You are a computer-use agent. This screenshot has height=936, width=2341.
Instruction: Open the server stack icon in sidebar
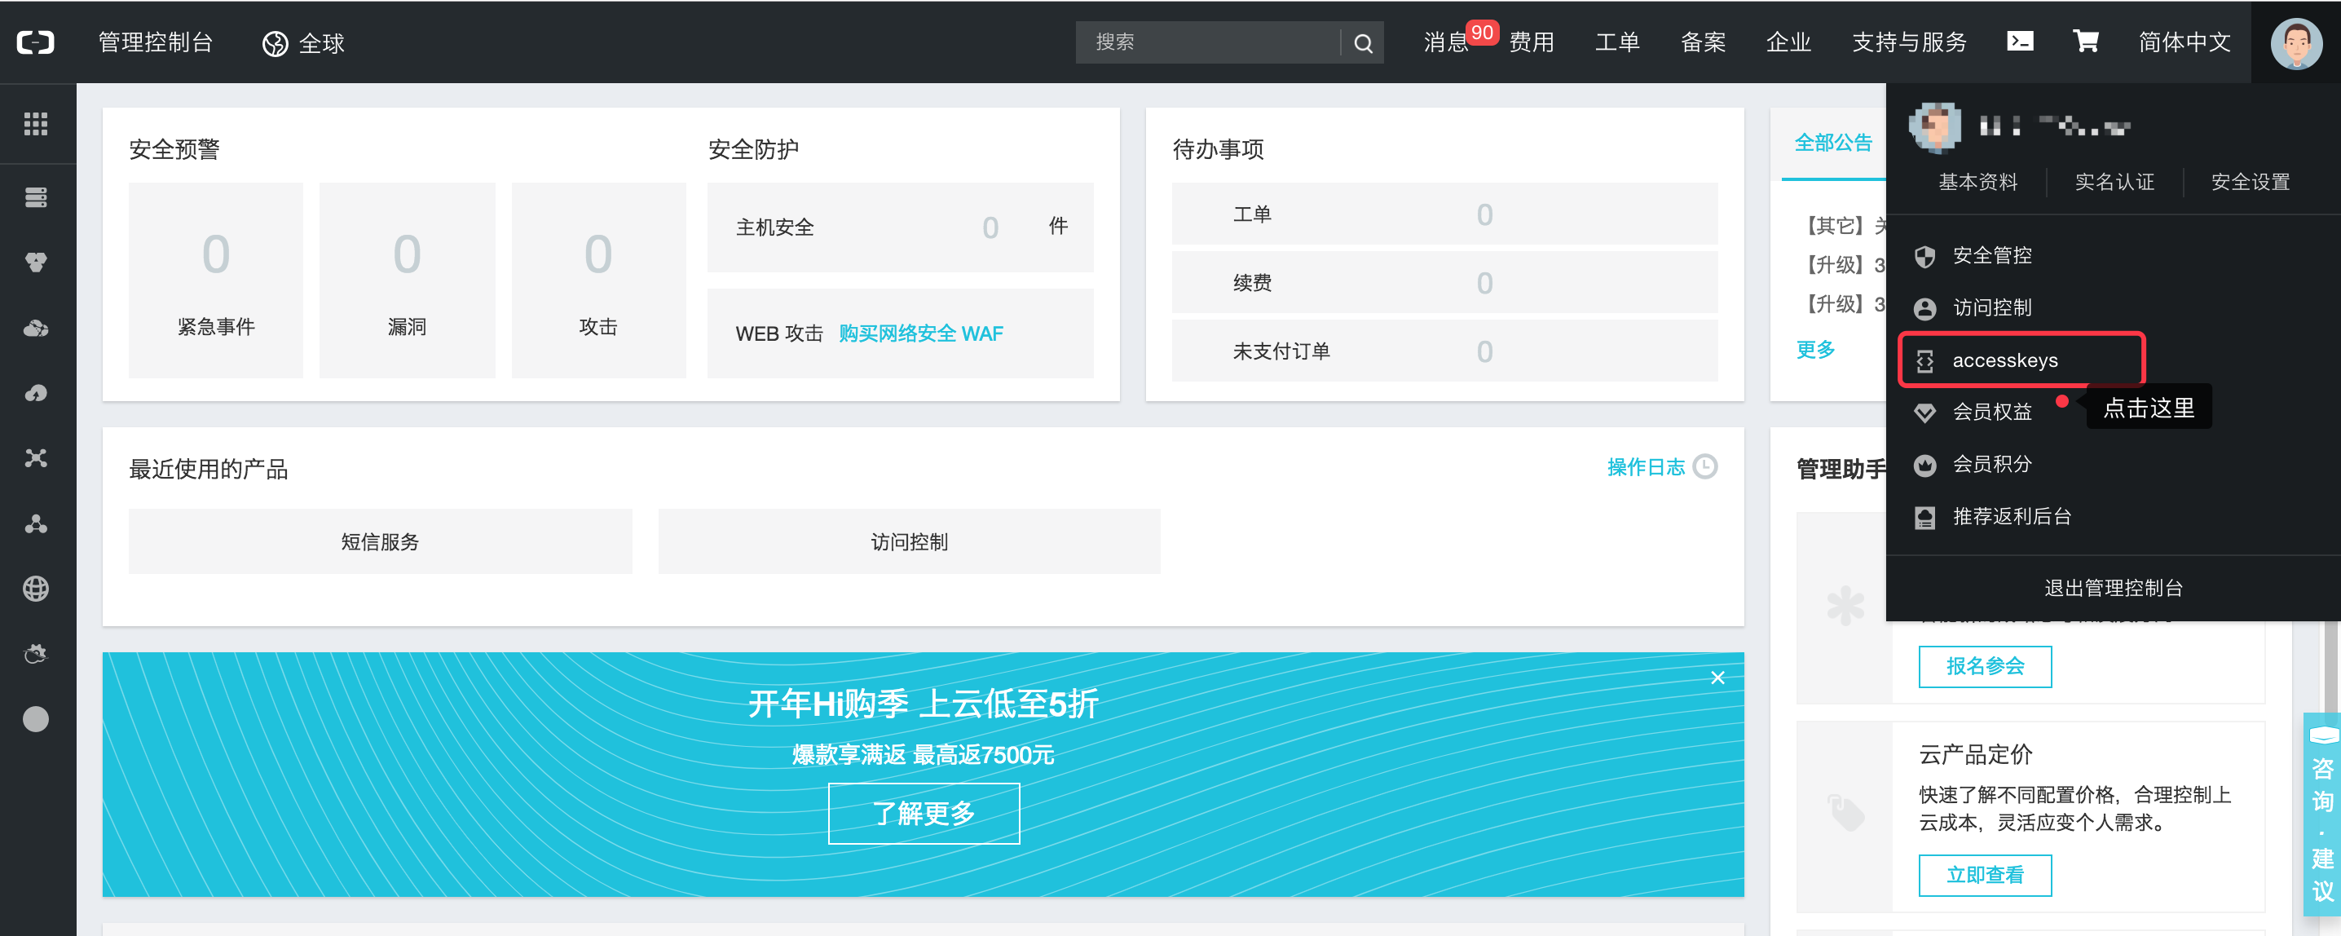[x=35, y=197]
